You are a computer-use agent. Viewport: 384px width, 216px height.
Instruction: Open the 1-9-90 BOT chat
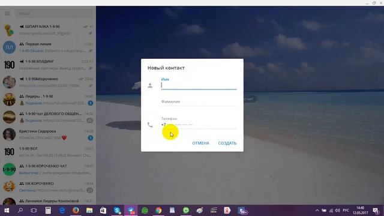pyautogui.click(x=48, y=152)
